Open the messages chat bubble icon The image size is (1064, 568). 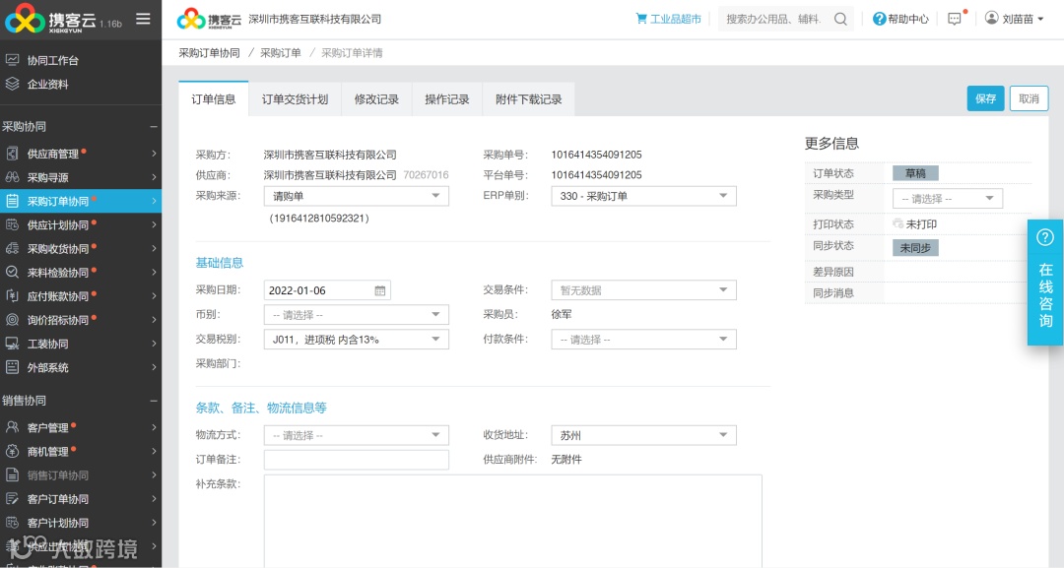coord(955,19)
